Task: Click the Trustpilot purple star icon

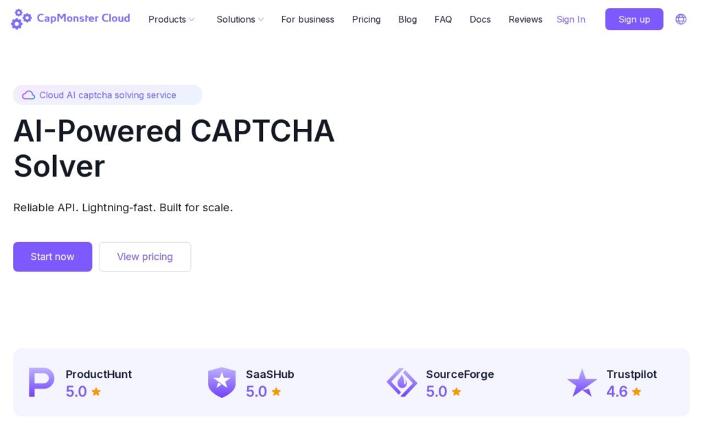Action: [582, 383]
